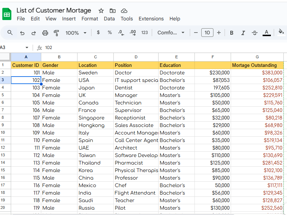
Task: Check the cloud document status icon
Action: (x=124, y=11)
